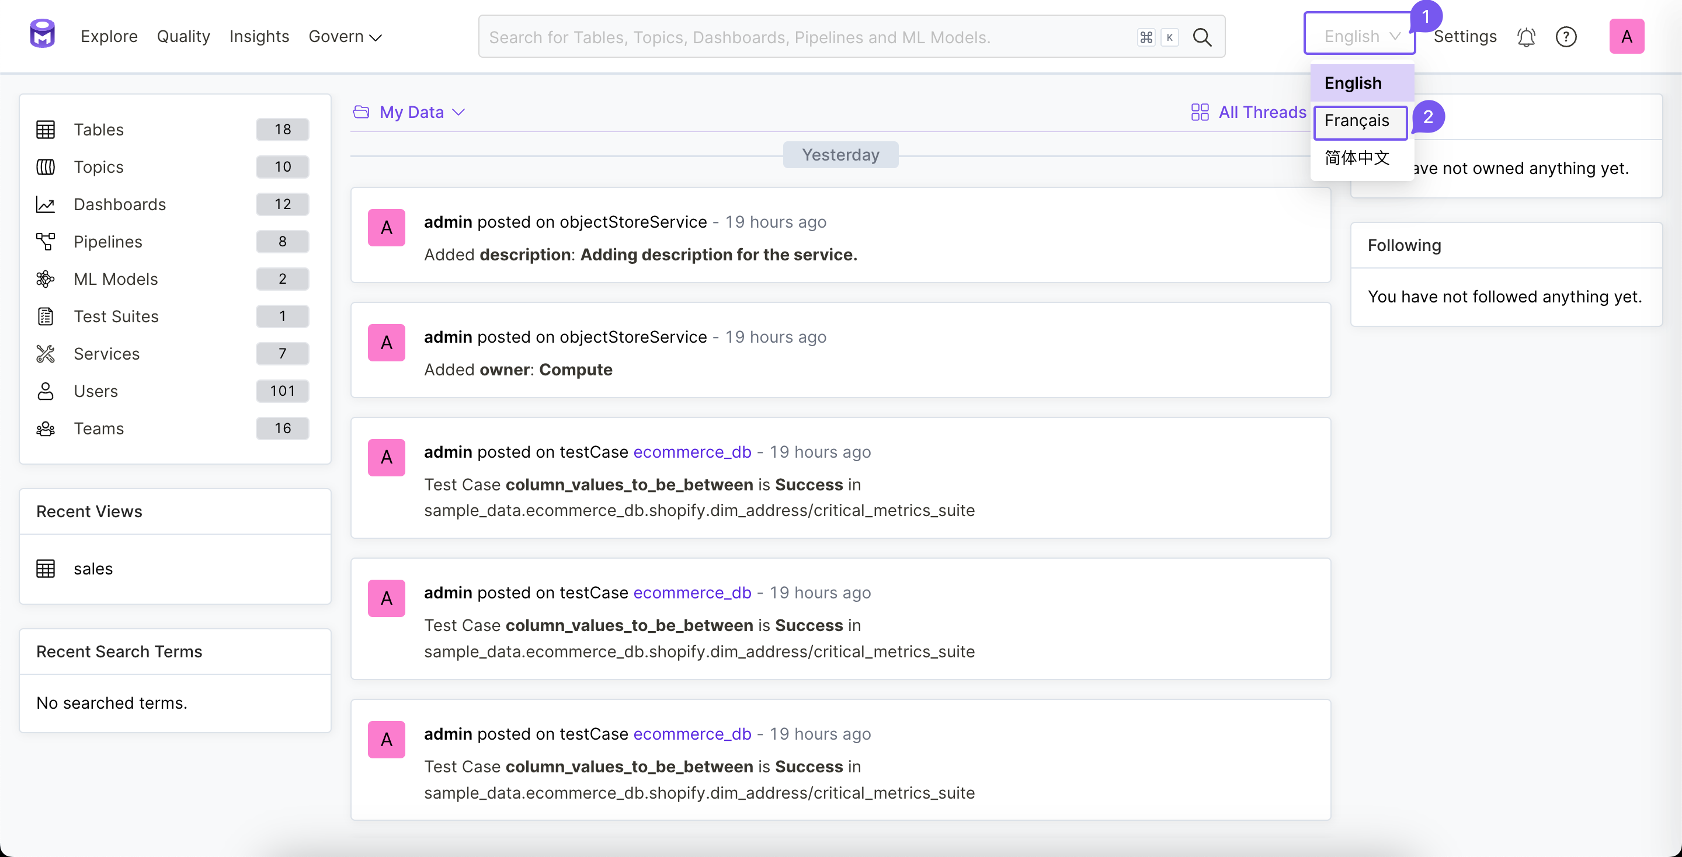The height and width of the screenshot is (857, 1682).
Task: Select English in the language list
Action: point(1362,83)
